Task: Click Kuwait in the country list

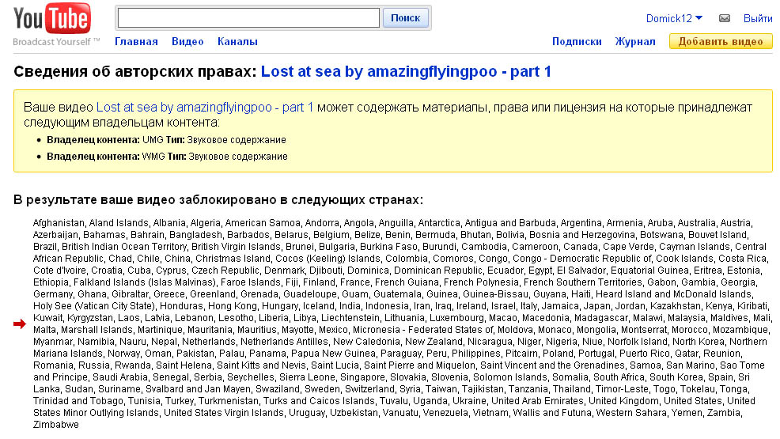Action: point(47,318)
